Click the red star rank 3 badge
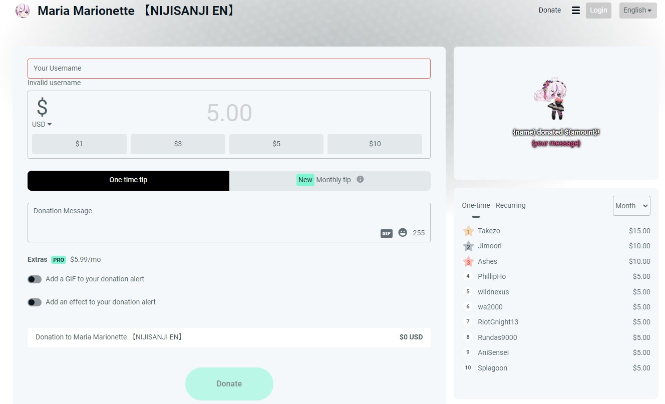Viewport: 665px width, 404px height. point(468,261)
